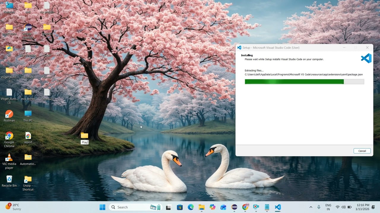Select the Excel (2) file icon
The width and height of the screenshot is (380, 213).
pyautogui.click(x=47, y=94)
